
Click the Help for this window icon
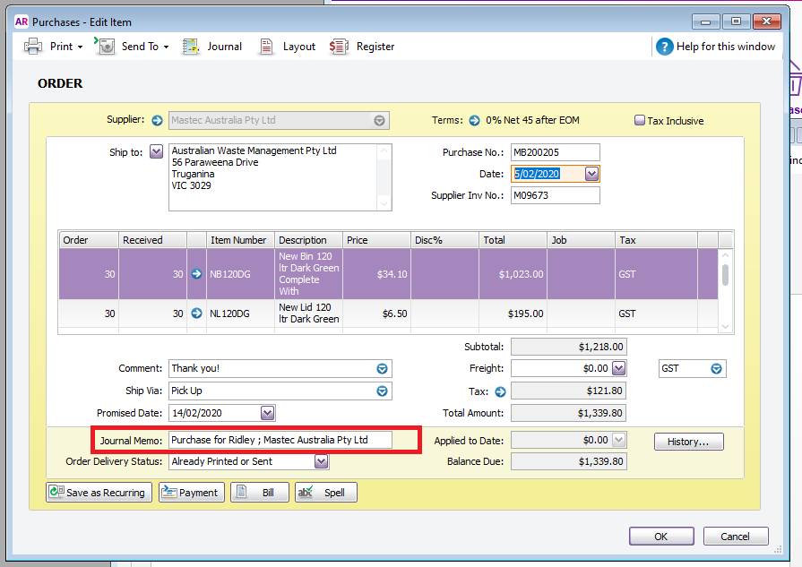click(664, 47)
